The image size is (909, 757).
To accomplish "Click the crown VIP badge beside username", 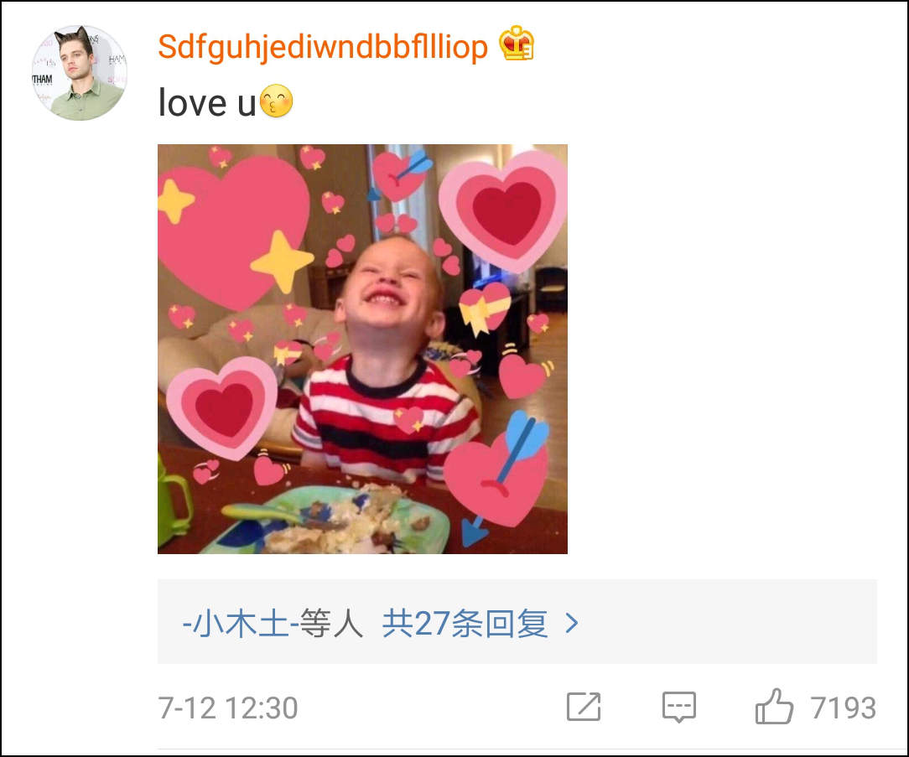I will pyautogui.click(x=517, y=43).
